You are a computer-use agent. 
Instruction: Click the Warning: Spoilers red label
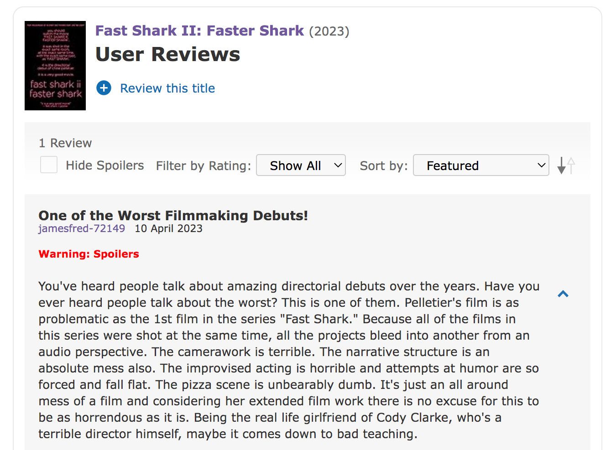[89, 254]
